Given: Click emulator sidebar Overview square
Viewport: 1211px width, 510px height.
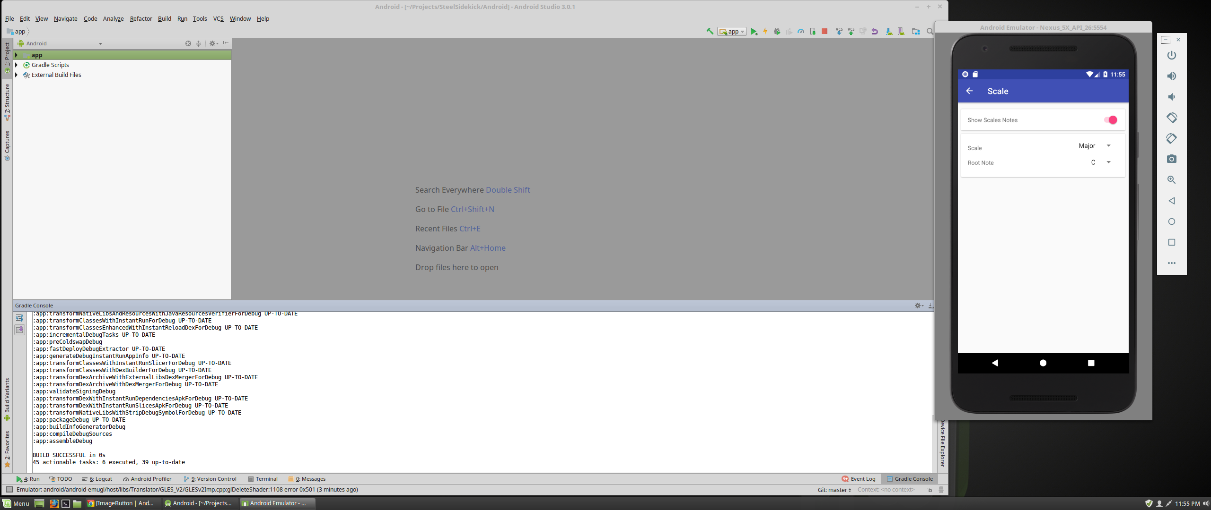Looking at the screenshot, I should (1172, 242).
